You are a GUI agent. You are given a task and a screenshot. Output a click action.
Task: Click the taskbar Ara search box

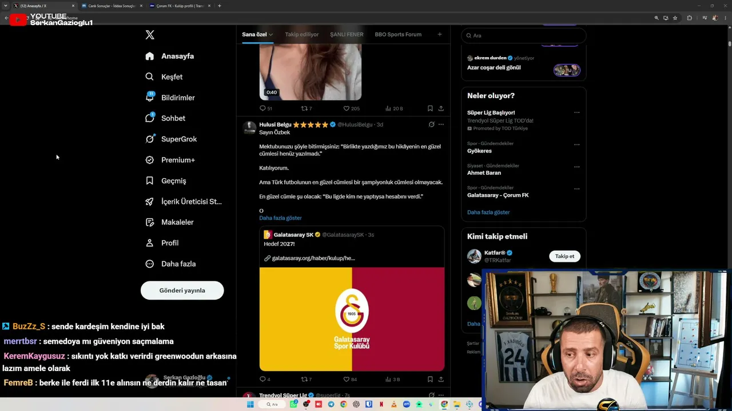[x=272, y=405]
